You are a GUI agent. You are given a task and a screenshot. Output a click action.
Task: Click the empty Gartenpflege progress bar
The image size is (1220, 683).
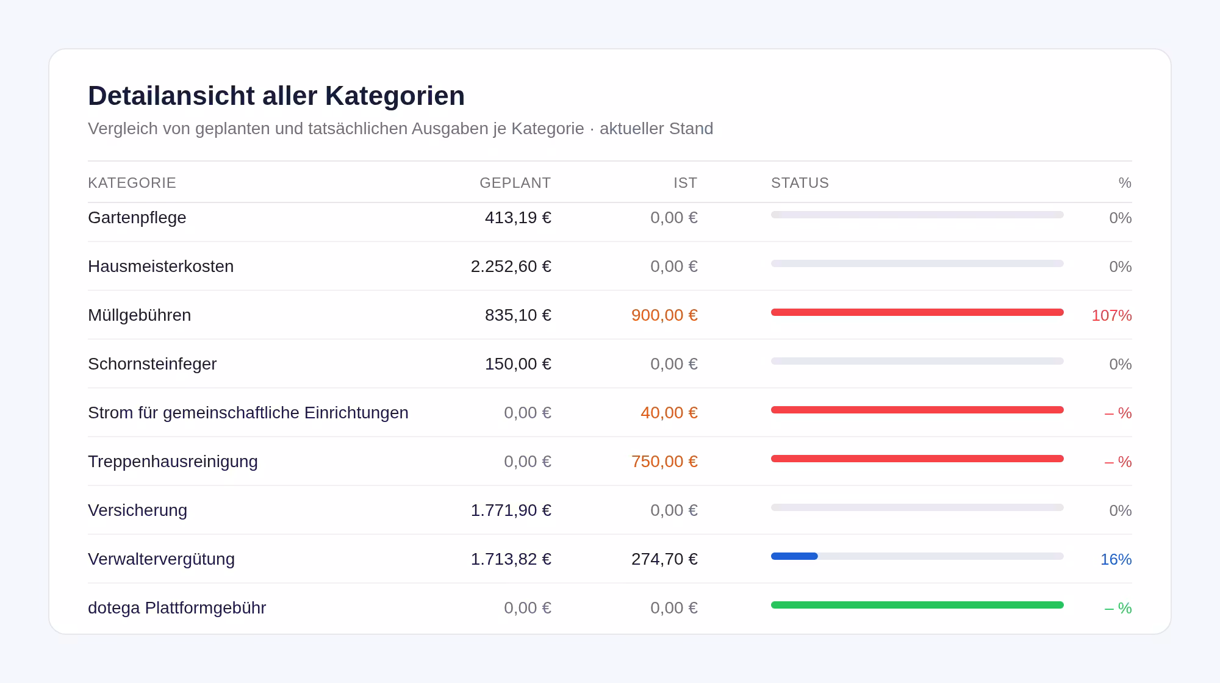917,215
